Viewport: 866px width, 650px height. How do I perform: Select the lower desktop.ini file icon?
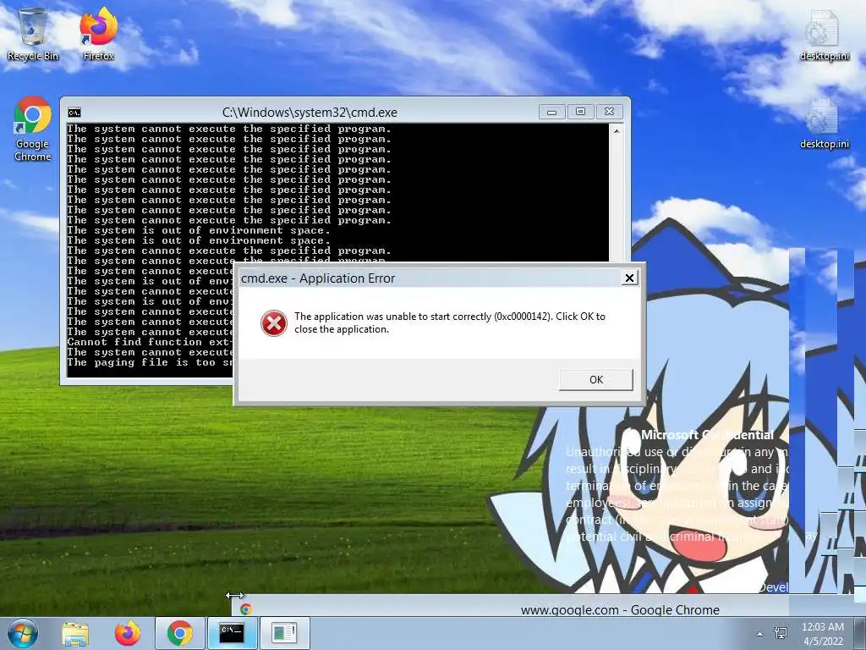tap(824, 124)
